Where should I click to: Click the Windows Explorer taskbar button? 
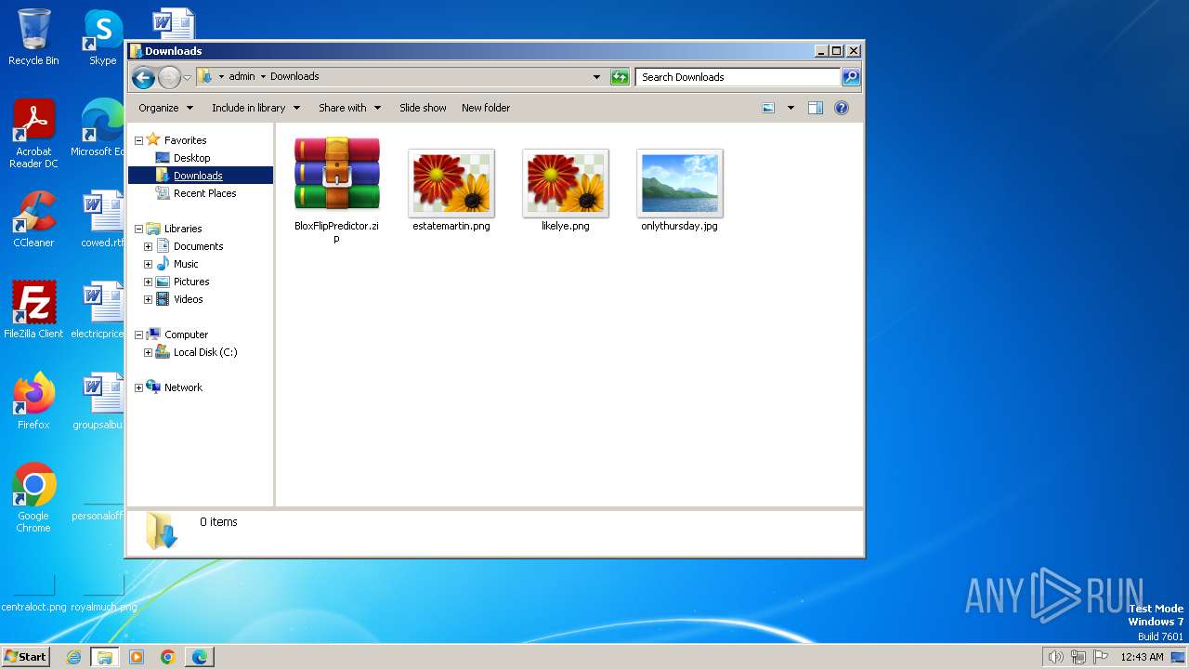pos(105,657)
